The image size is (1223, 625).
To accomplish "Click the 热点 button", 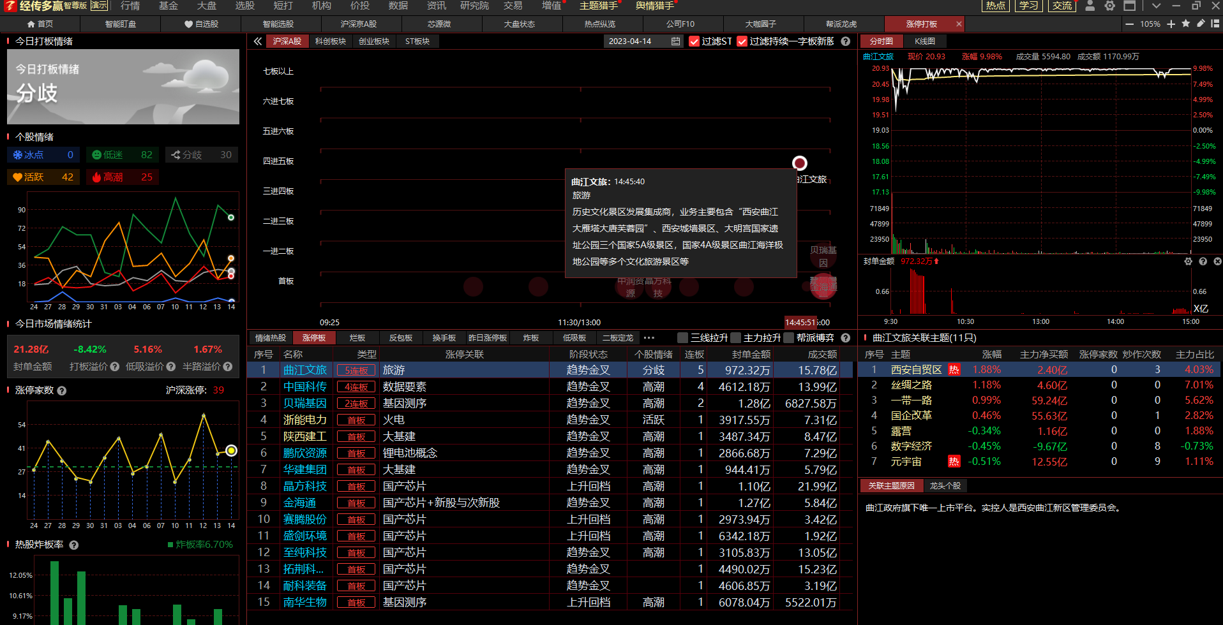I will (x=995, y=6).
